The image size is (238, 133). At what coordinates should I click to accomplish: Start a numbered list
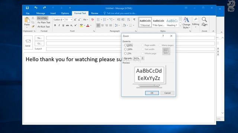(104, 20)
